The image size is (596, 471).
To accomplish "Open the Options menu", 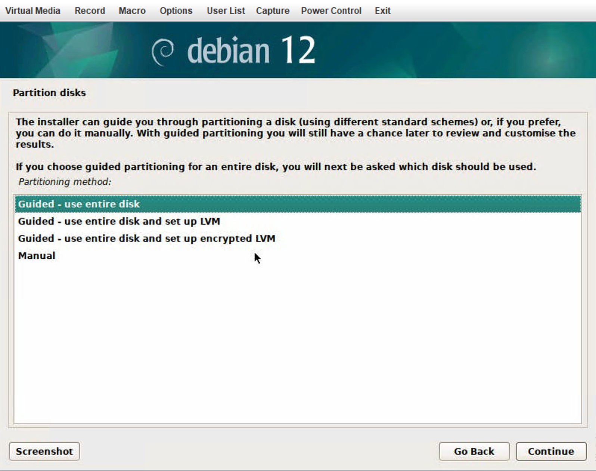I will click(176, 10).
